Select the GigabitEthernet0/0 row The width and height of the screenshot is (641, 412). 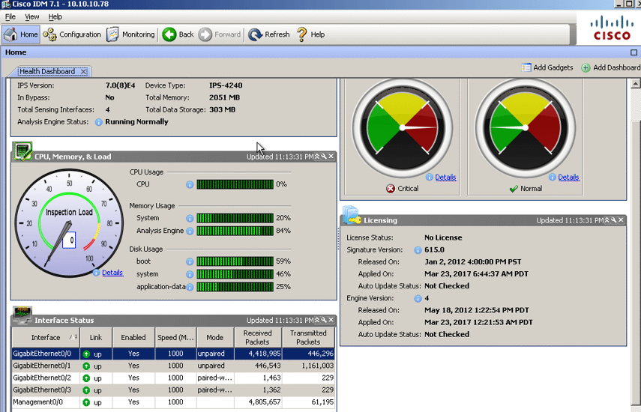pyautogui.click(x=173, y=354)
